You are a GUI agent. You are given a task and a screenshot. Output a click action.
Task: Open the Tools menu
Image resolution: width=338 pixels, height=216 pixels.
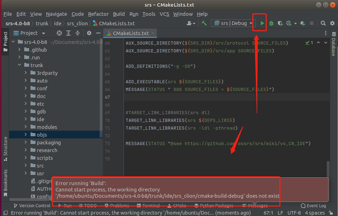(x=149, y=14)
